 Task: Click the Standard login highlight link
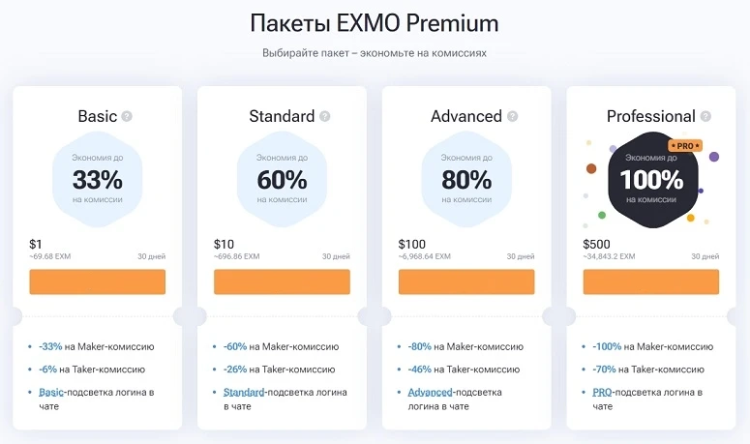[244, 392]
